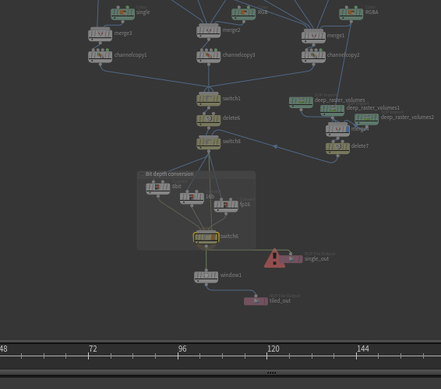Click the channelcopy1 node
441x389 pixels.
tap(101, 56)
